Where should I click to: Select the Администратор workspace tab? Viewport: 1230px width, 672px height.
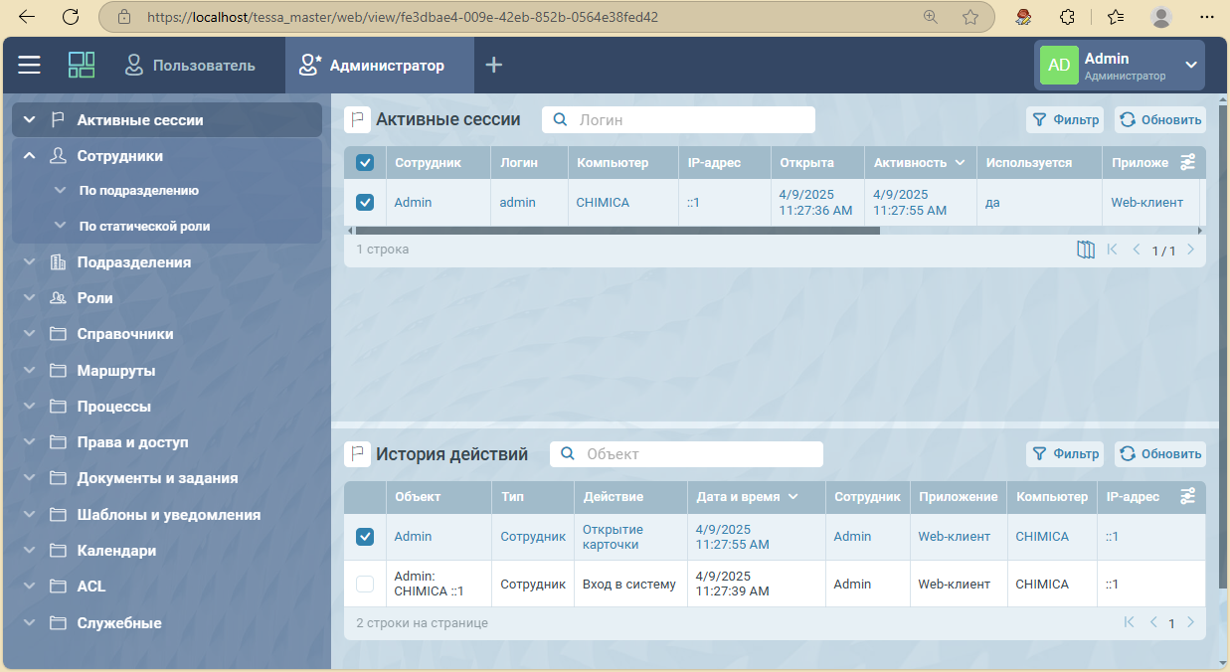(x=374, y=66)
